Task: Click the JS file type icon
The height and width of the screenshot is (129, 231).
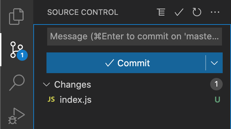Action: (x=51, y=99)
